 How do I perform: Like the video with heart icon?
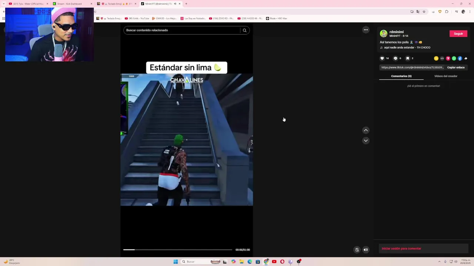382,58
